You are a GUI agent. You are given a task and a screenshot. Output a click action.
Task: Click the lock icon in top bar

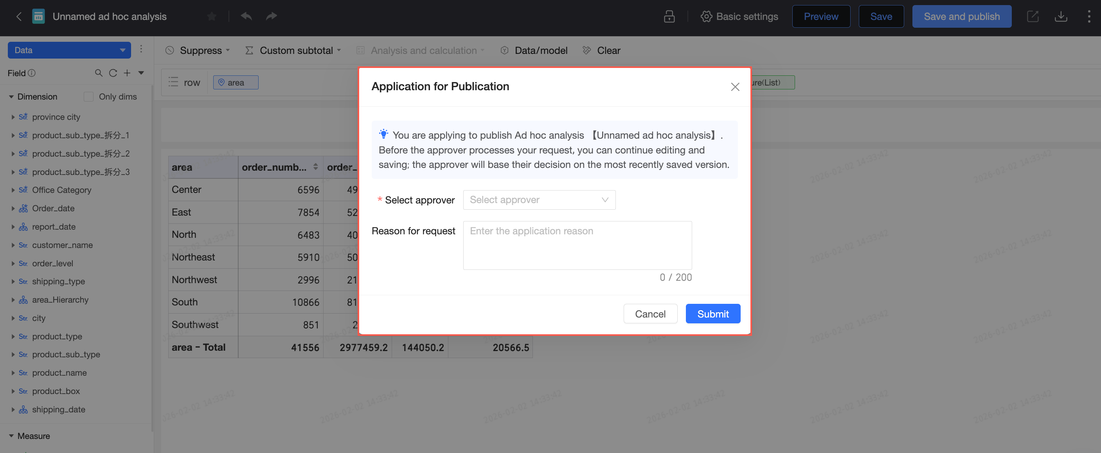coord(669,17)
